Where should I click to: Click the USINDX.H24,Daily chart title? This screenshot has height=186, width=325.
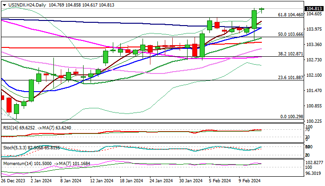(25, 4)
